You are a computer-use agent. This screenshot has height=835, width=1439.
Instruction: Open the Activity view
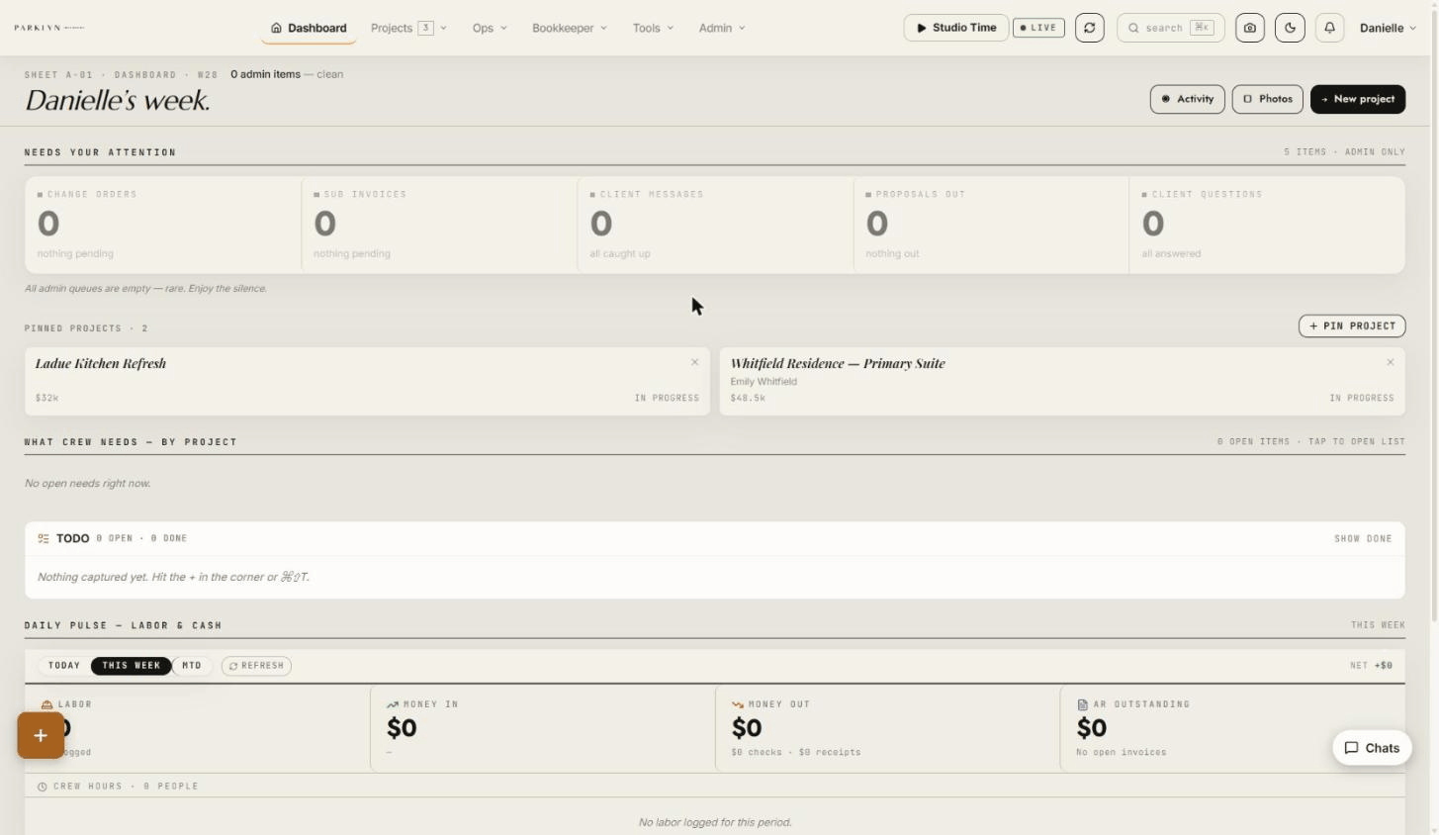tap(1188, 99)
